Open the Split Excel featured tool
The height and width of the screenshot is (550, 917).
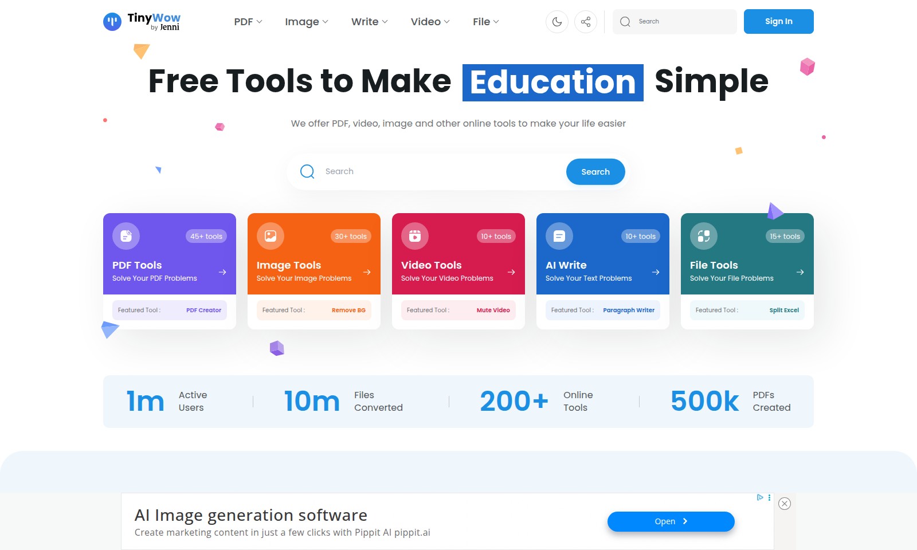784,310
